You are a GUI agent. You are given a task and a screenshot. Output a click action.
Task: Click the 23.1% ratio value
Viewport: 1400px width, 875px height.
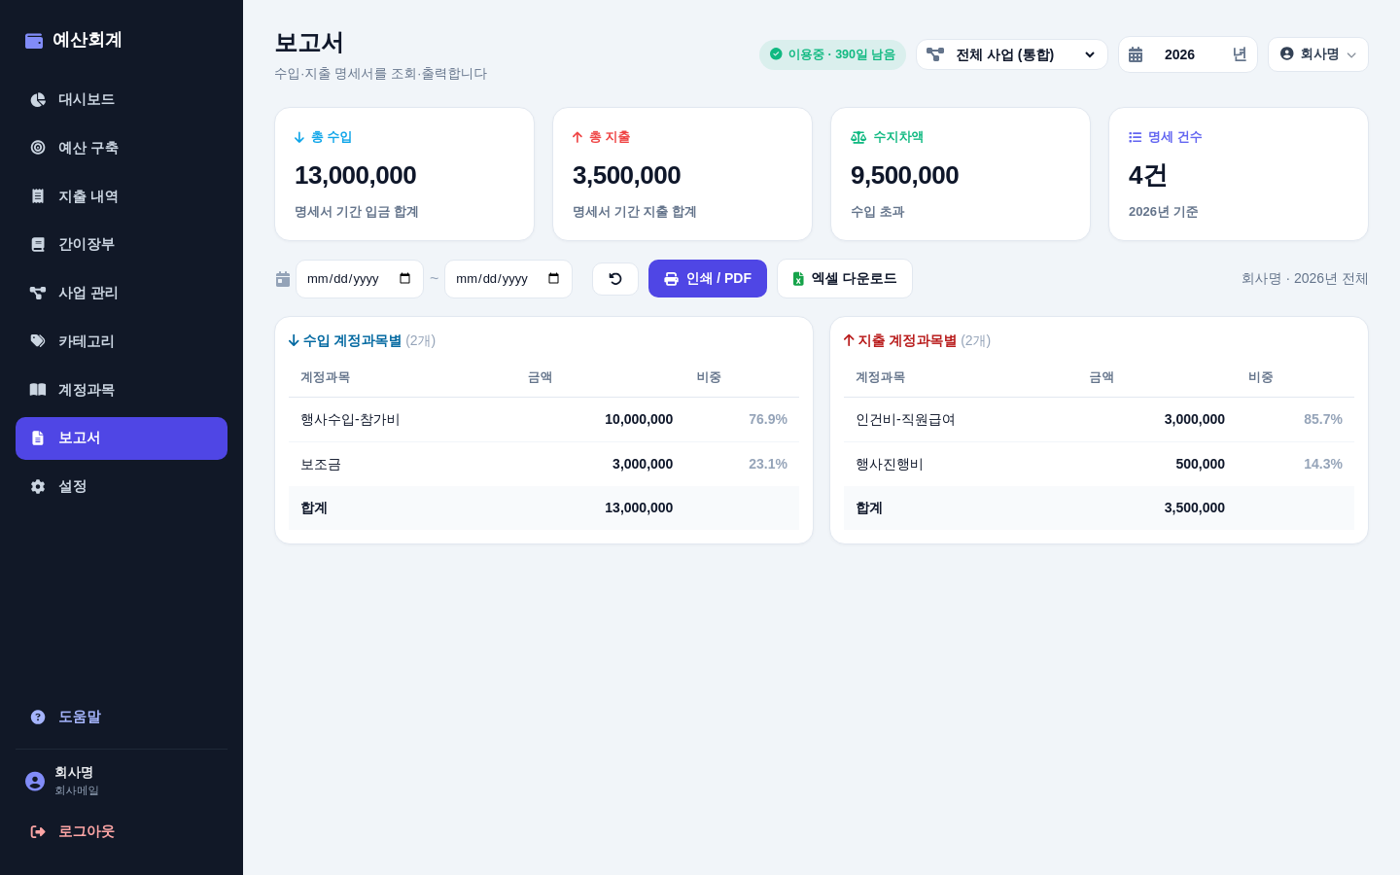pos(768,465)
